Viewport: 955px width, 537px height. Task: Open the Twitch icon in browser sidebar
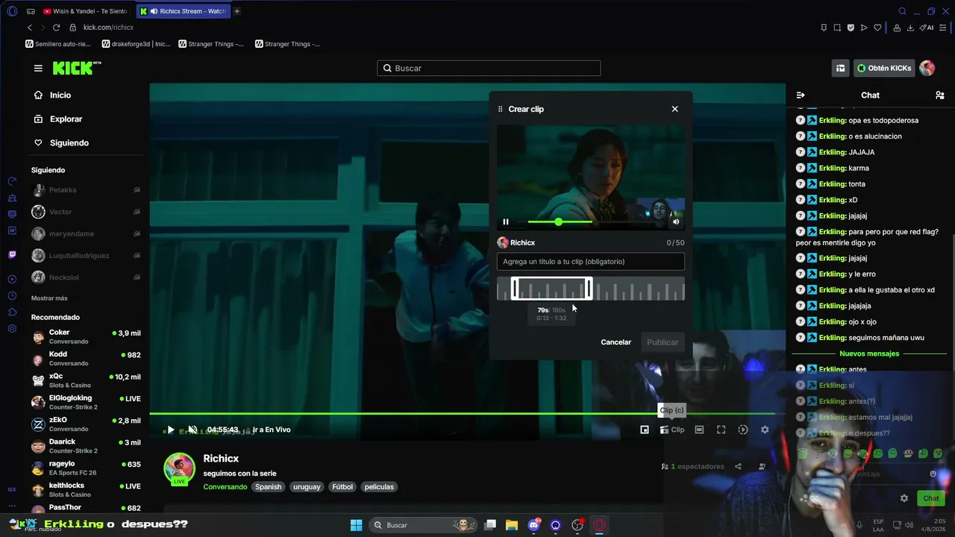pyautogui.click(x=12, y=254)
